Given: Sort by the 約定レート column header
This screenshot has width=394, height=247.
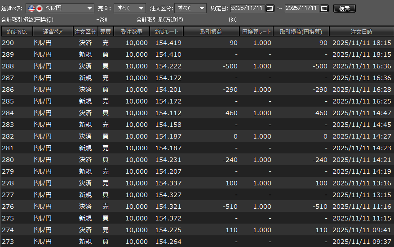Looking at the screenshot, I should [166, 32].
